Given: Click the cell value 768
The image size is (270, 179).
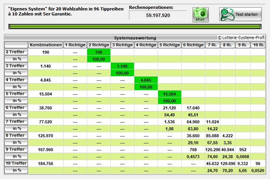Looking at the screenshot, I should click(x=193, y=150).
